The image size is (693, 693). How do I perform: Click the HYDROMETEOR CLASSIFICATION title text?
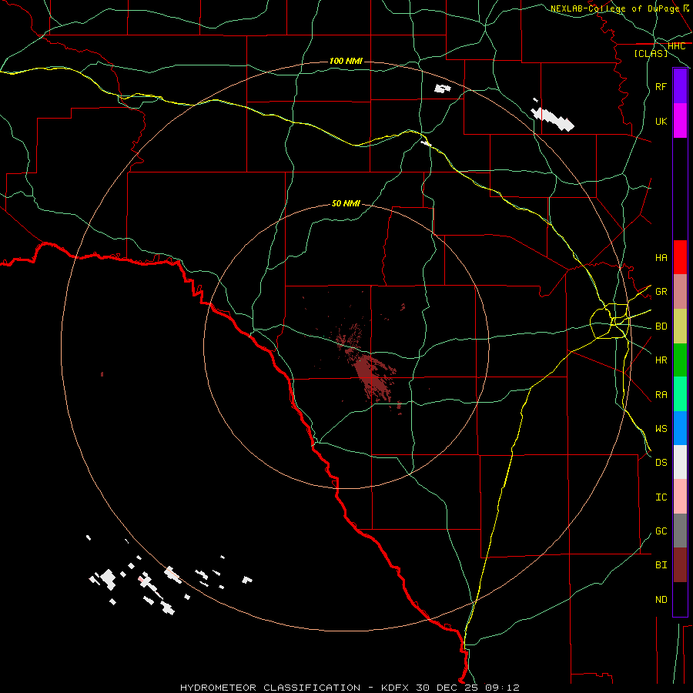[270, 688]
